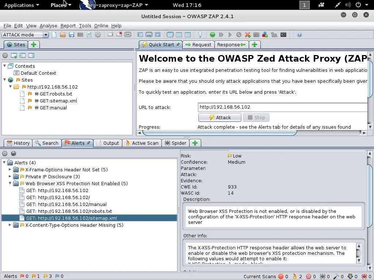Click the Help question mark icon

point(299,35)
